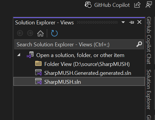Click the Home icon in toolbar

click(40, 33)
